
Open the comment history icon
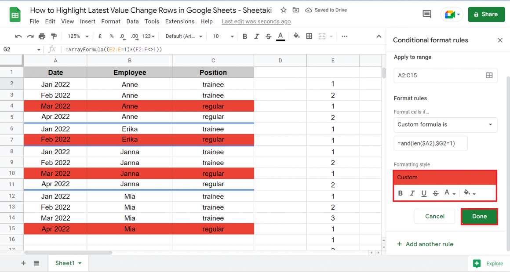[426, 14]
